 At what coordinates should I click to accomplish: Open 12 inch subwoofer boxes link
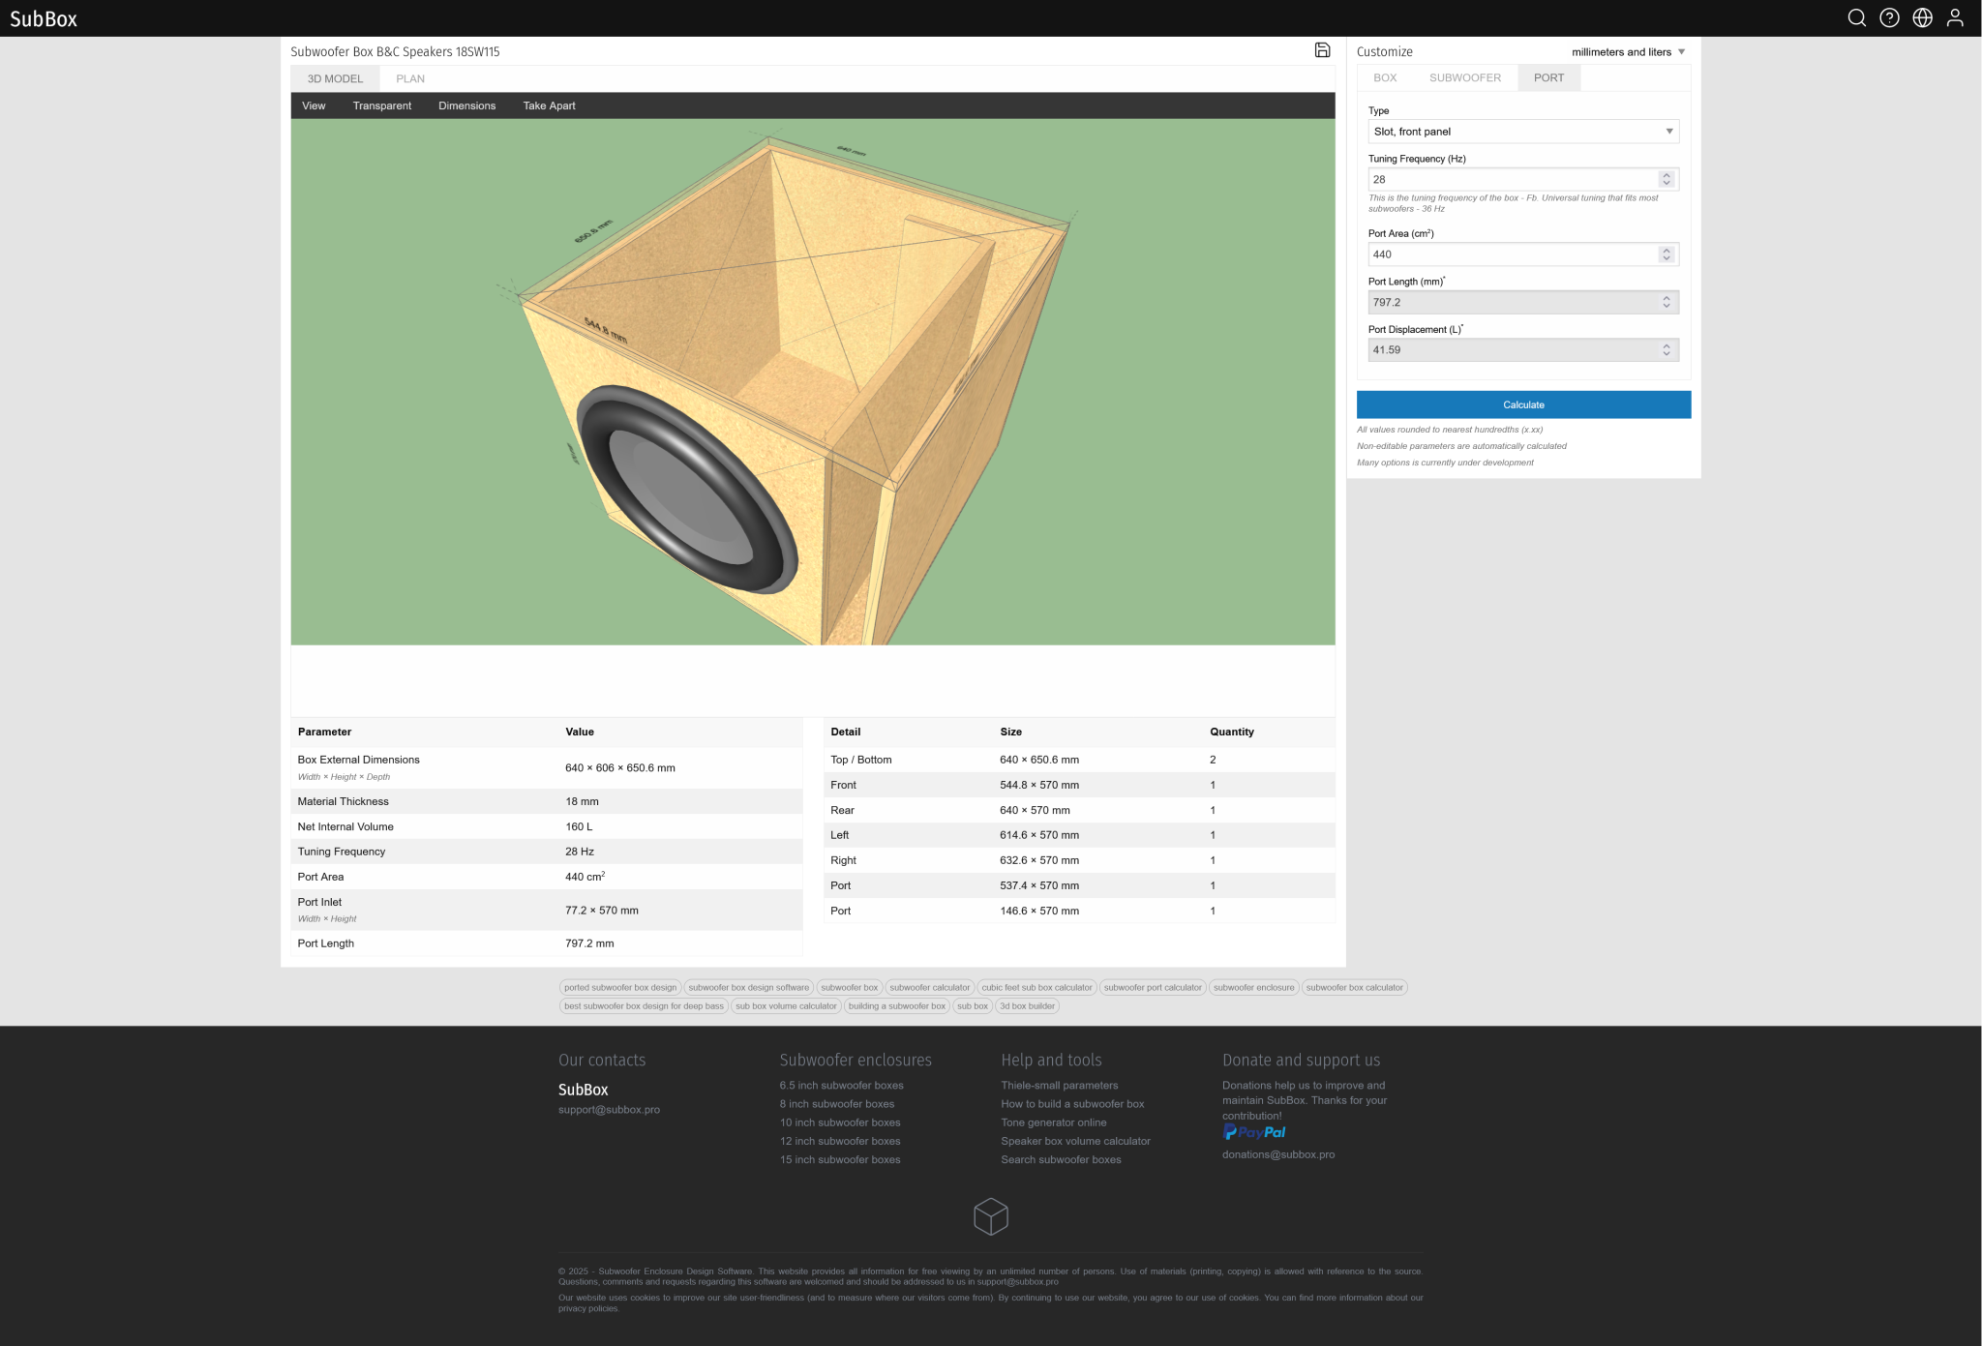[840, 1142]
